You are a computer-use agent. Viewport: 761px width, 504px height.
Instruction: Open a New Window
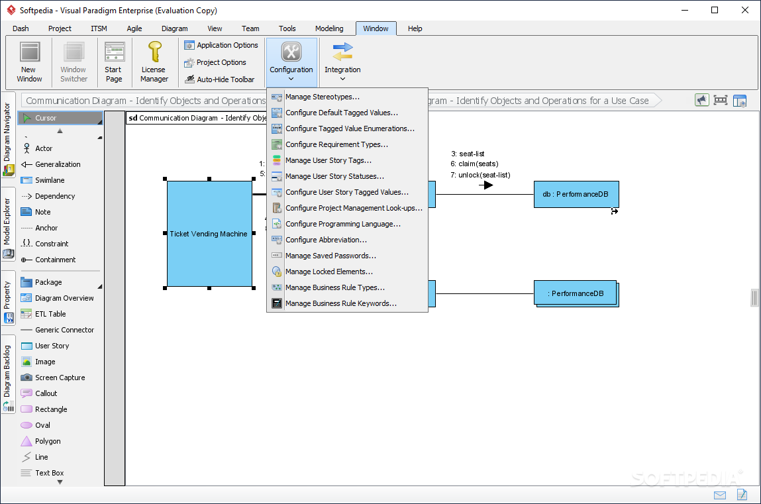tap(30, 62)
